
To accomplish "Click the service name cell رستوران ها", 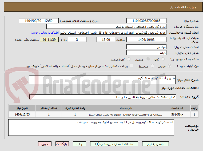I will pyautogui.click(x=126, y=114).
